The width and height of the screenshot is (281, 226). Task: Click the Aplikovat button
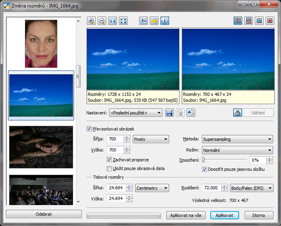click(x=224, y=215)
